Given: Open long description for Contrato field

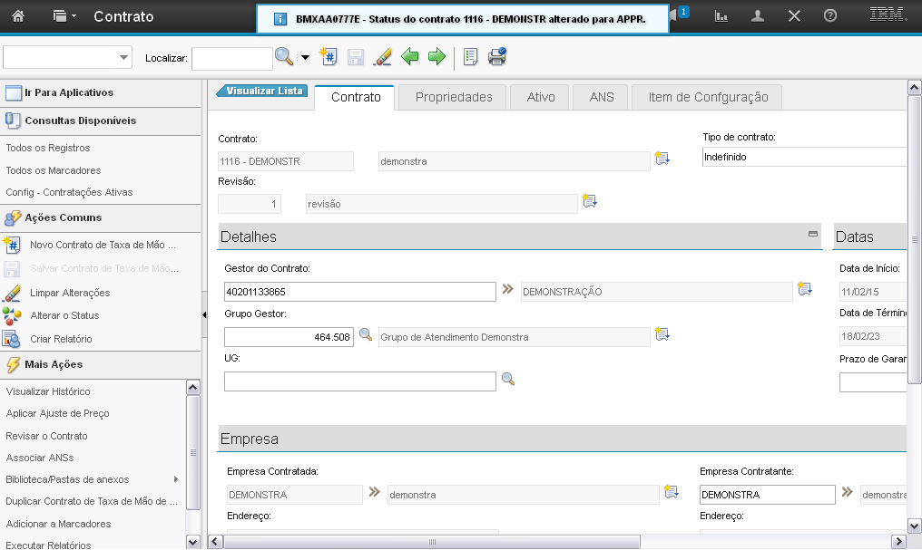Looking at the screenshot, I should (662, 159).
